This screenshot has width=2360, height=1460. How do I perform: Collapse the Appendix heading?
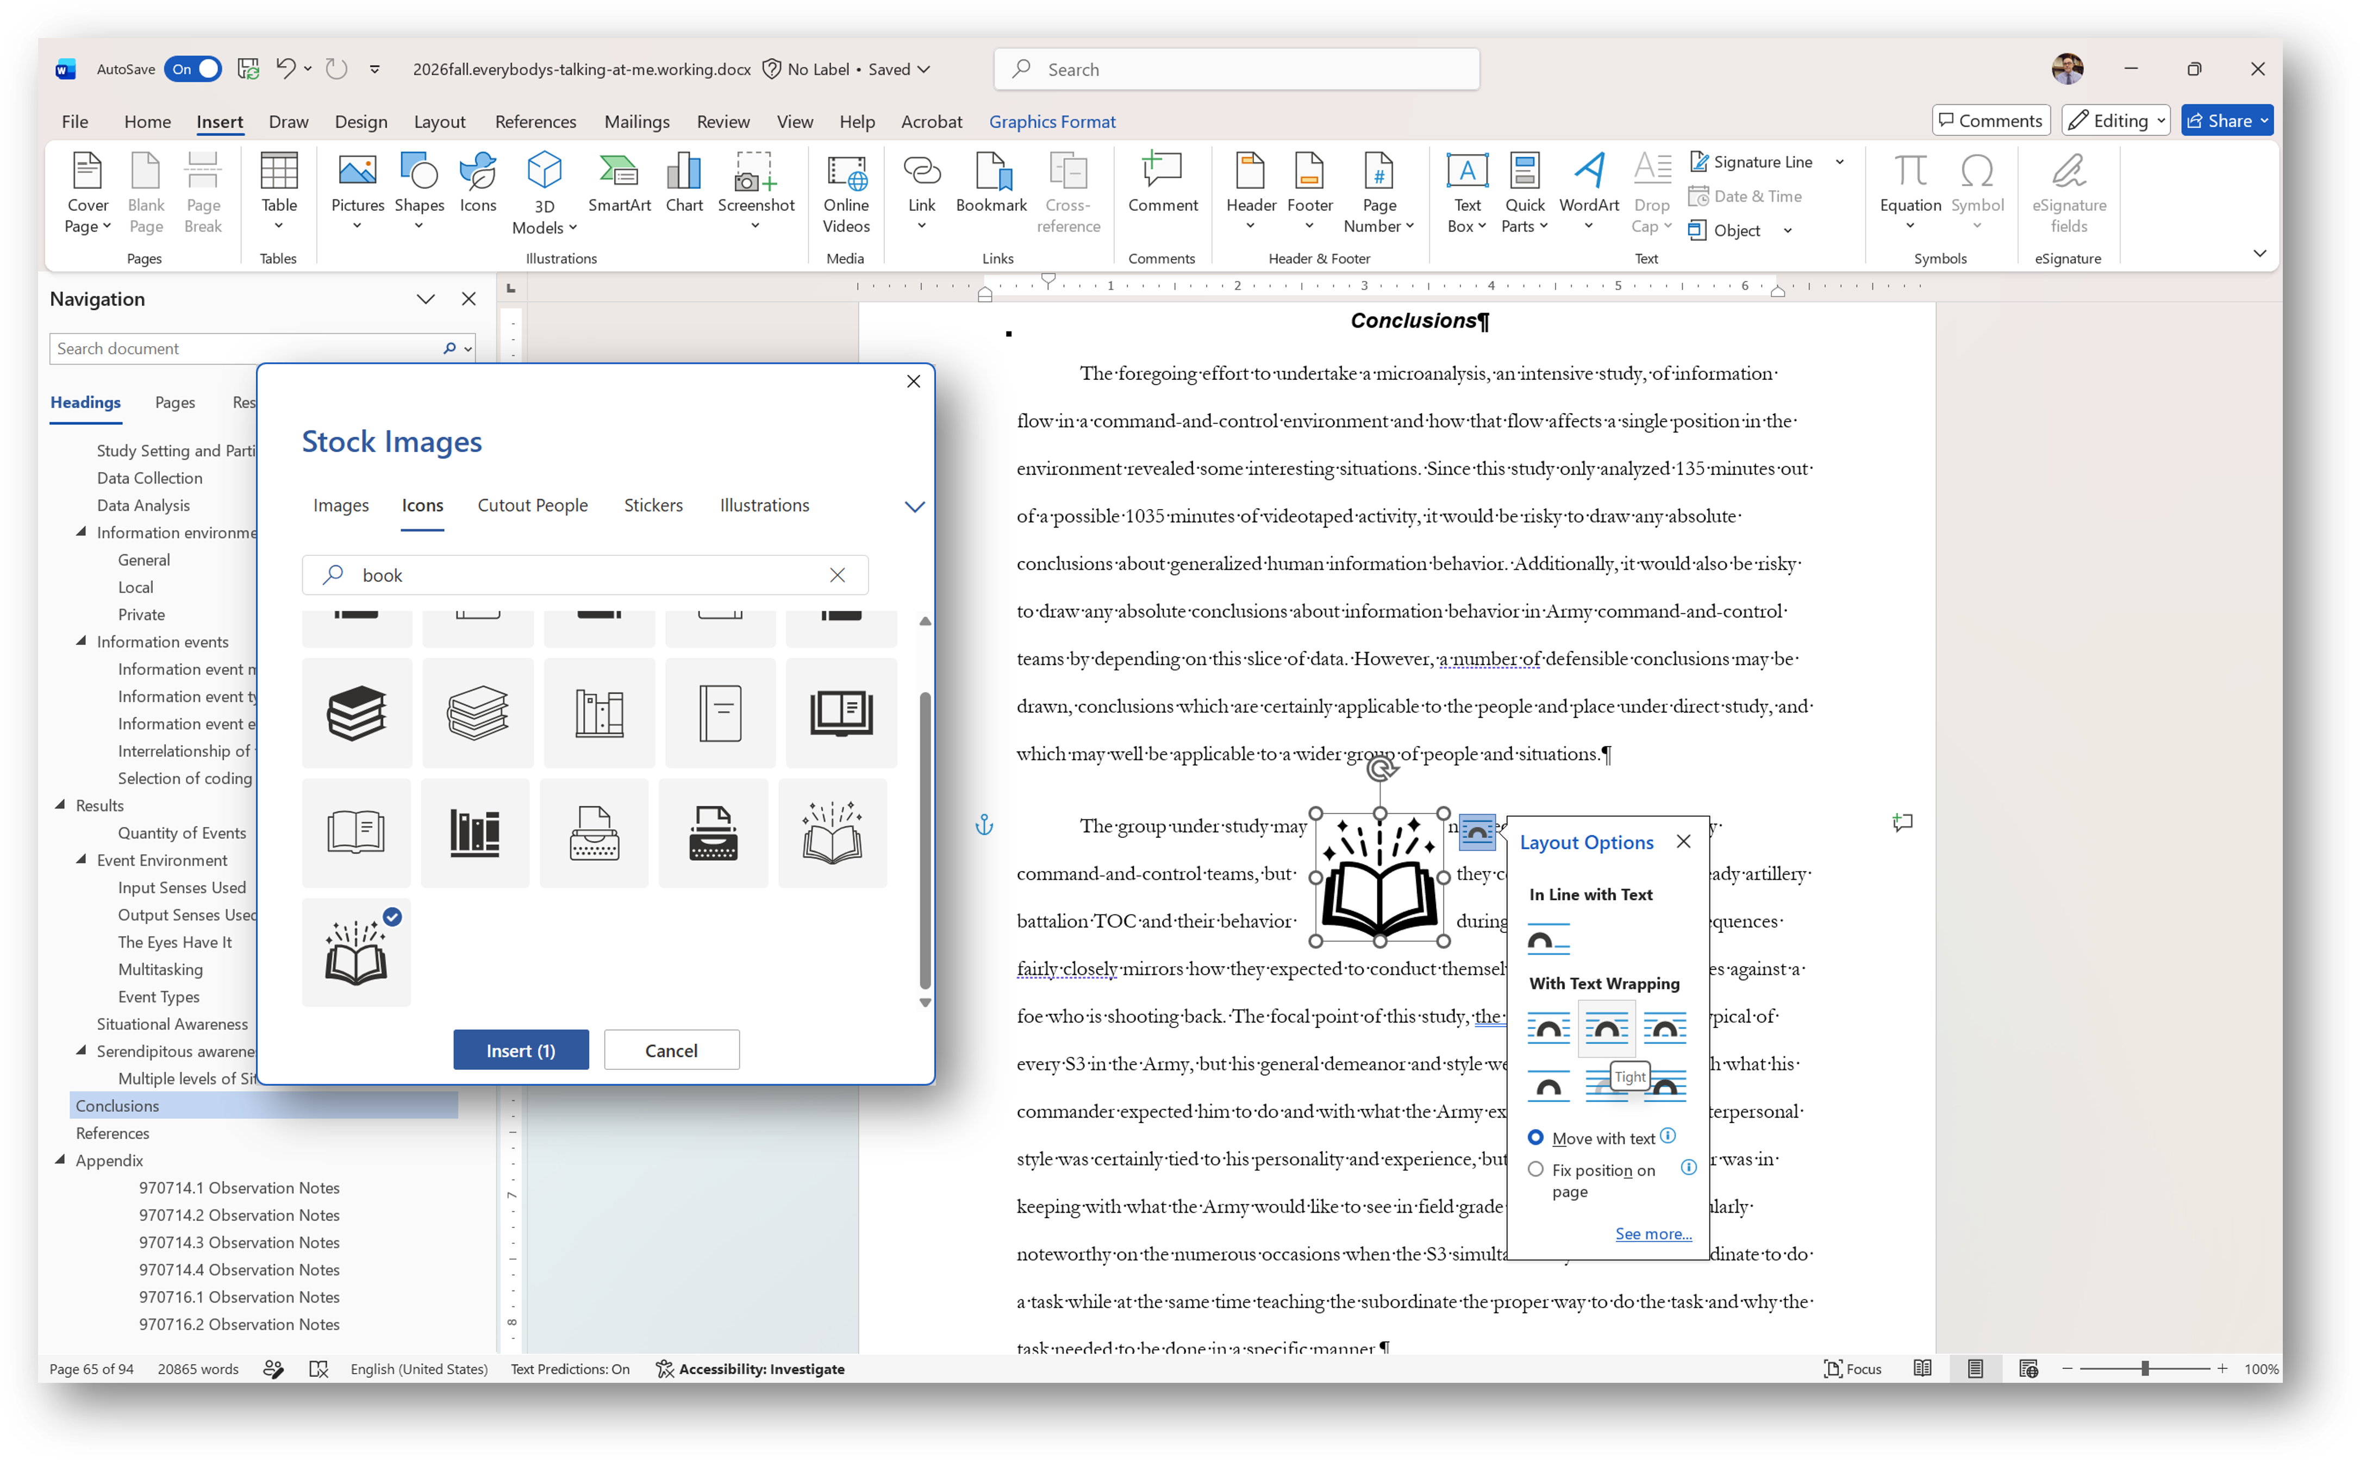(x=60, y=1159)
